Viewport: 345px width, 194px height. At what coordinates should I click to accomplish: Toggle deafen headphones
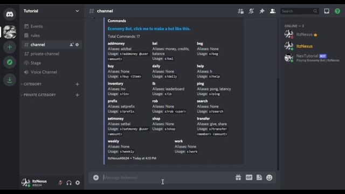point(69,183)
